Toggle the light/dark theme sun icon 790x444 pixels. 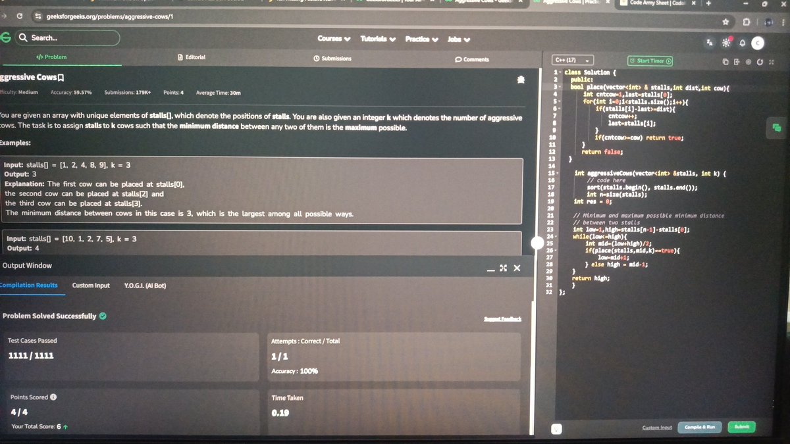coord(725,43)
